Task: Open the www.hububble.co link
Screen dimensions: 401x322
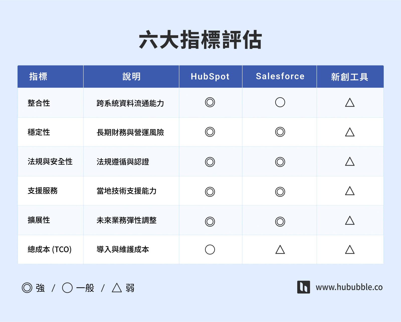Action: click(350, 287)
